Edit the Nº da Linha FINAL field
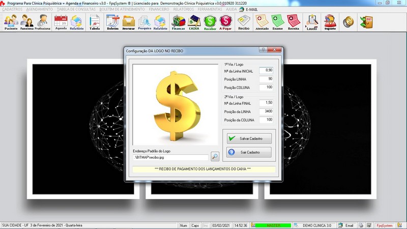 266,103
